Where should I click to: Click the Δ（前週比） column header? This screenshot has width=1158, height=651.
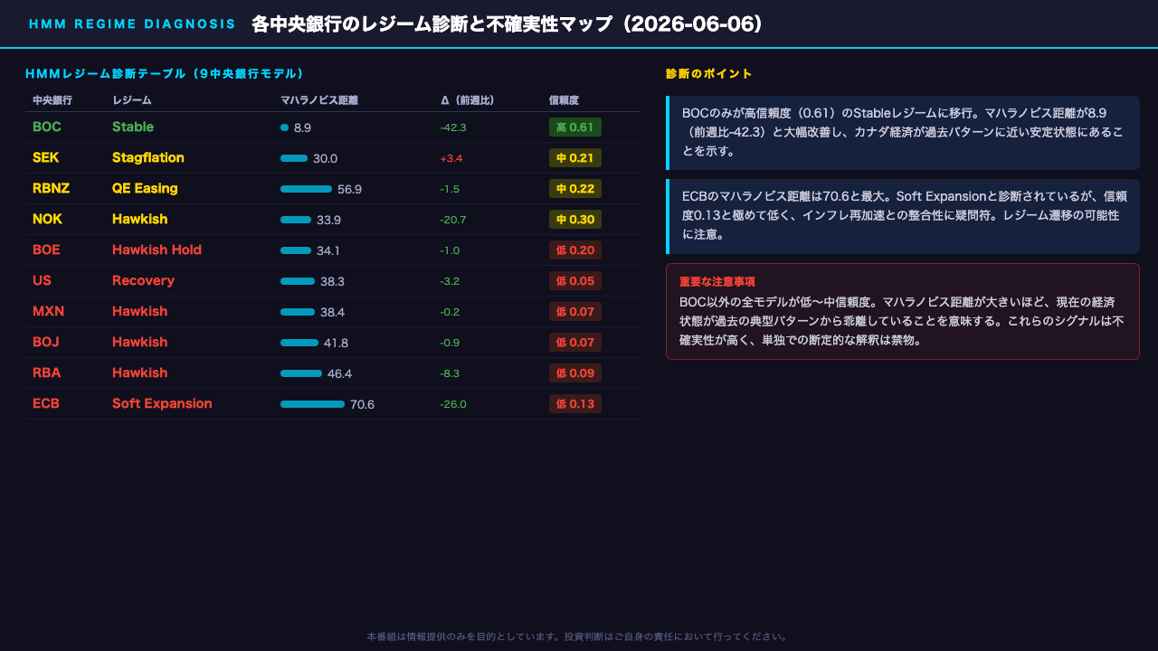(467, 100)
